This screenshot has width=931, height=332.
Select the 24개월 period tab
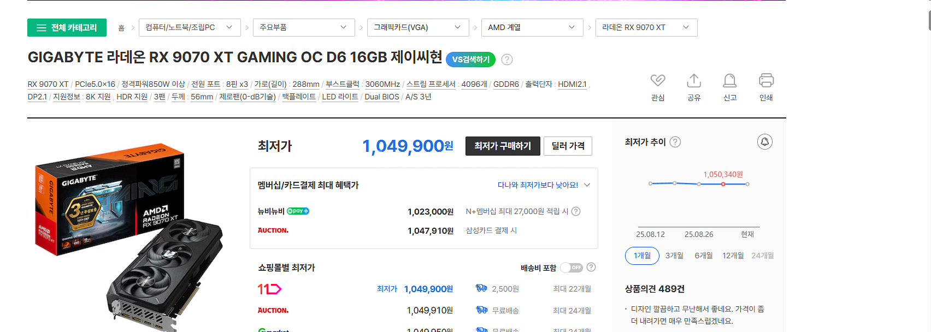tap(763, 256)
